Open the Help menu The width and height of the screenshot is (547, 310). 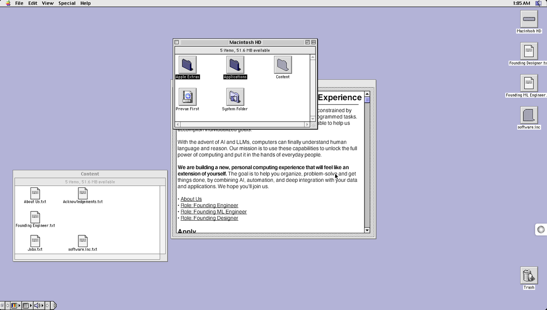pos(86,3)
